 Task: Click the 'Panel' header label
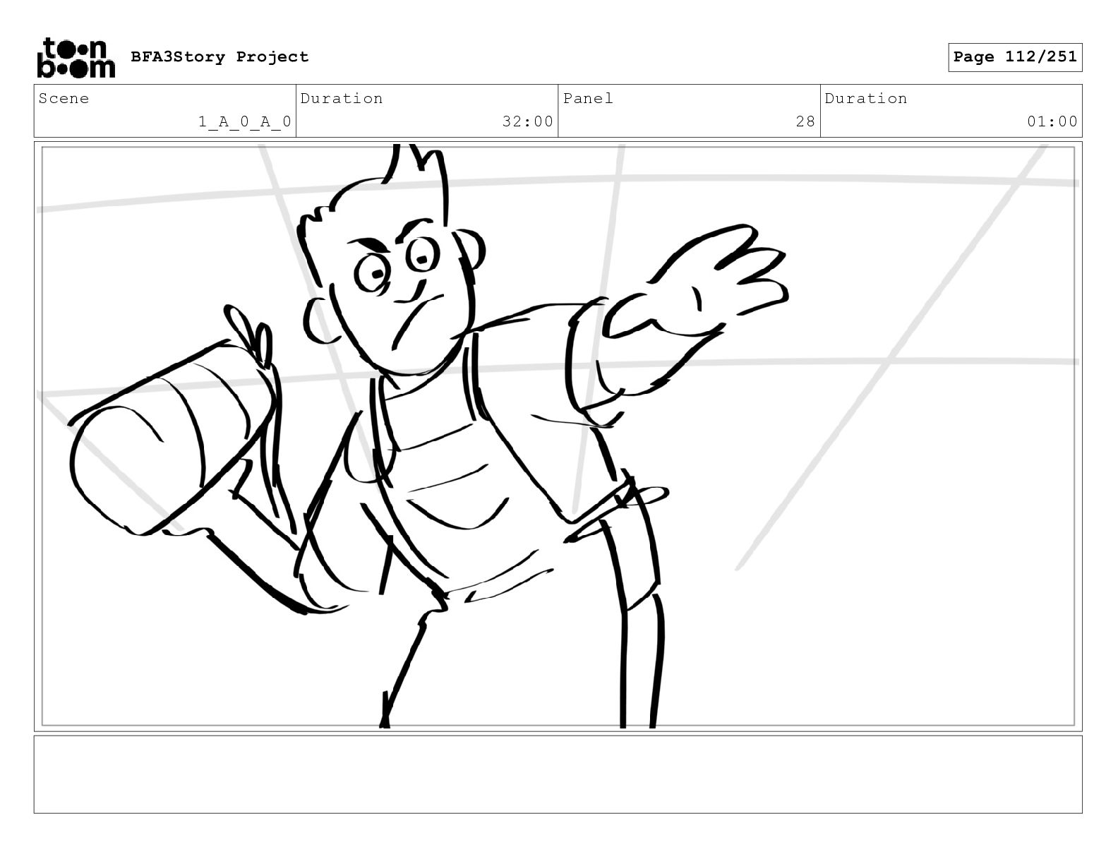tap(588, 98)
